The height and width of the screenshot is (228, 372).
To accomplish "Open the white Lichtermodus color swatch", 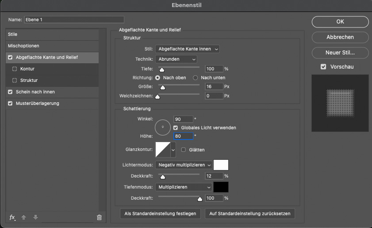I will click(221, 165).
